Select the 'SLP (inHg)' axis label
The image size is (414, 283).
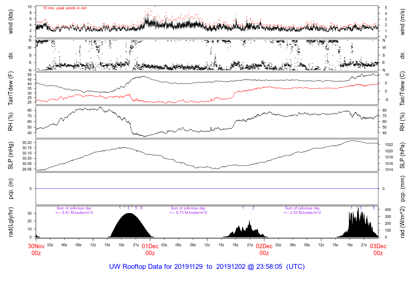[x=11, y=155]
